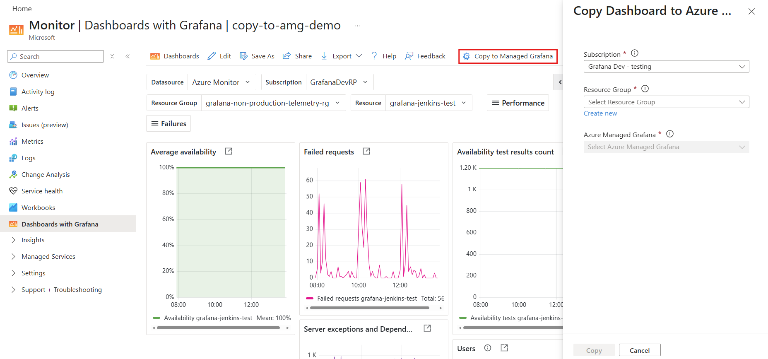Click the sidebar Search field
Screen dimensions: 768x359
pyautogui.click(x=55, y=56)
